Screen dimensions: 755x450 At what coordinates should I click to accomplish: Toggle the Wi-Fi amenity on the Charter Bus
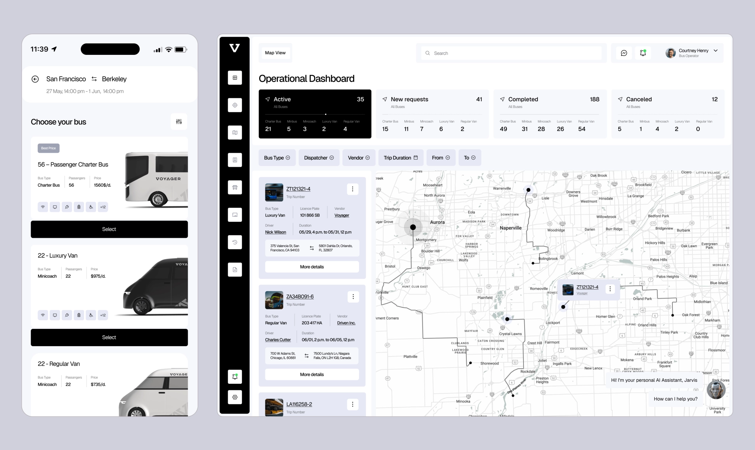coord(43,207)
